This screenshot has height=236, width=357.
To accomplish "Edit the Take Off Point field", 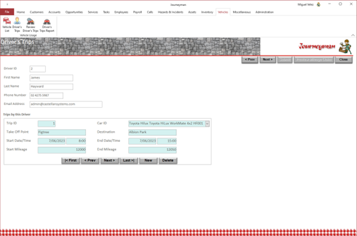I will point(62,132).
